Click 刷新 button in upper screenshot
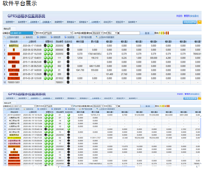The image size is (212, 171). [x=147, y=33]
